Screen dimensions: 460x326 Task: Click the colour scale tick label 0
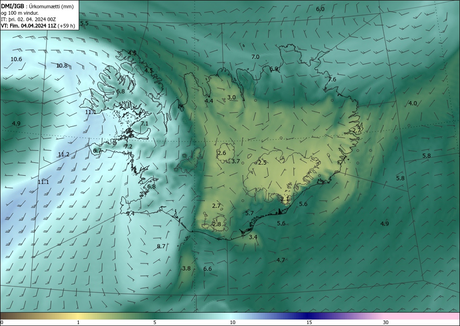pyautogui.click(x=2, y=323)
